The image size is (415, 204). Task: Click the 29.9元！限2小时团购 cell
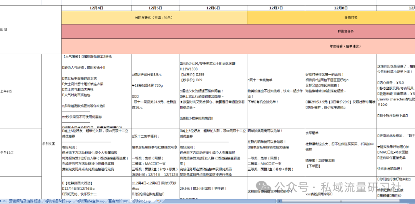click(x=213, y=188)
